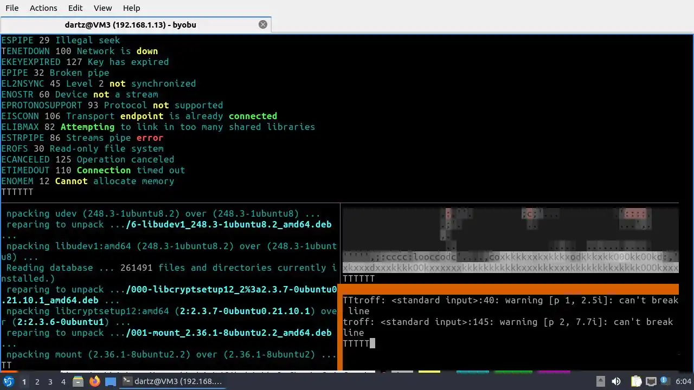This screenshot has height=390, width=694.
Task: Open the removable media tray icon
Action: click(x=600, y=381)
